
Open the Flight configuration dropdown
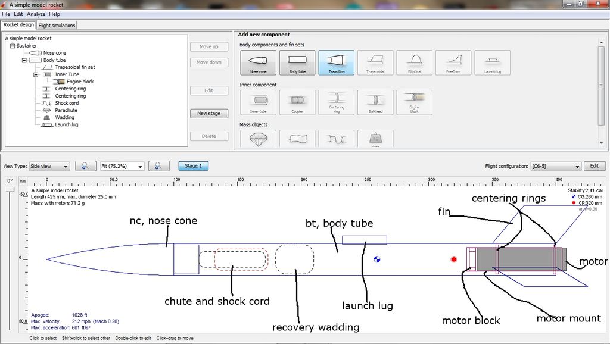[x=556, y=167]
